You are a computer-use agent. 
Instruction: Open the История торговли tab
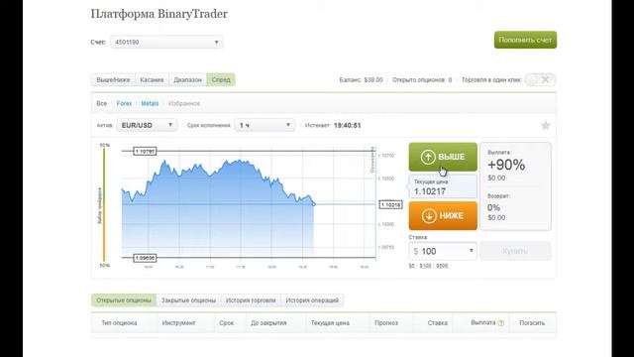[251, 300]
